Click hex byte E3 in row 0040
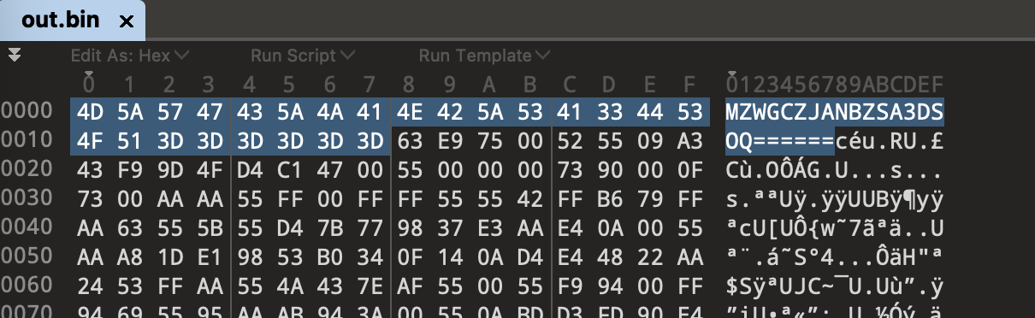This screenshot has width=1035, height=318. [x=489, y=228]
